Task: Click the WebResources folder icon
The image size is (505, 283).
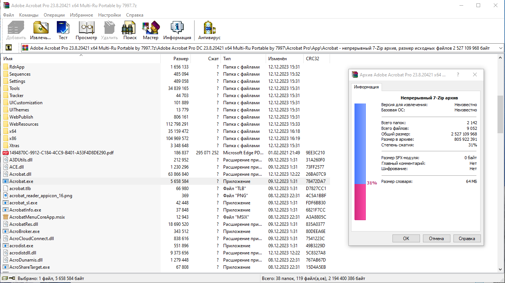Action: coord(6,124)
